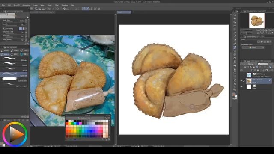Choose the Smooth brush sub tool
Viewport: 274px width, 154px height.
point(14,64)
